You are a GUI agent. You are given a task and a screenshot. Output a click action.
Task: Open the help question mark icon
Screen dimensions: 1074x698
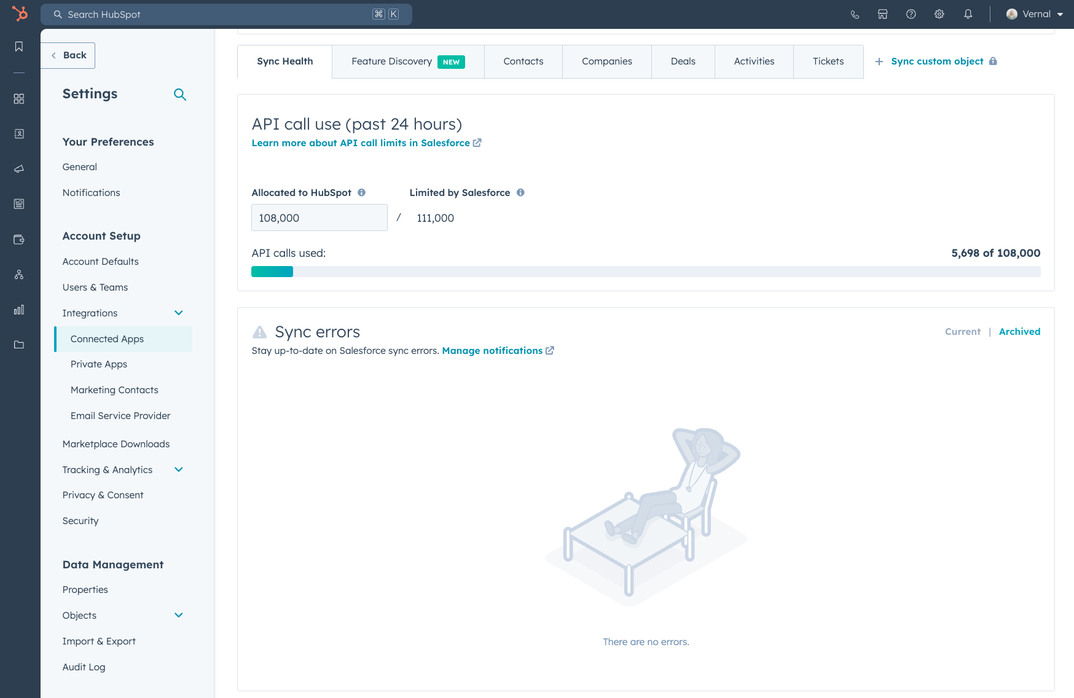click(x=911, y=14)
